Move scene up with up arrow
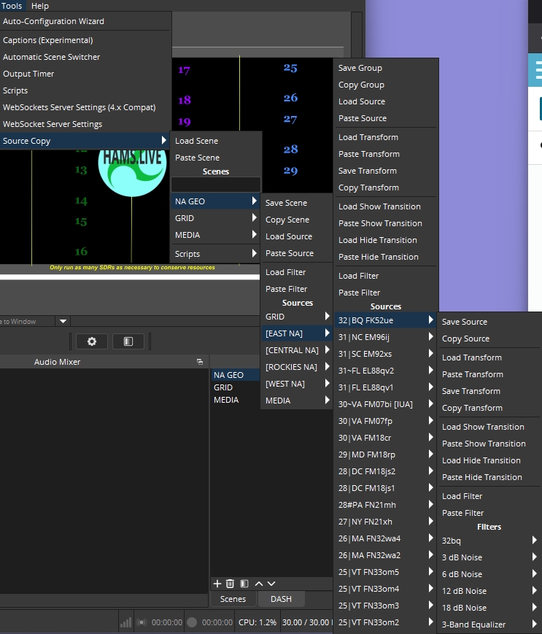Viewport: 542px width, 634px height. click(258, 583)
